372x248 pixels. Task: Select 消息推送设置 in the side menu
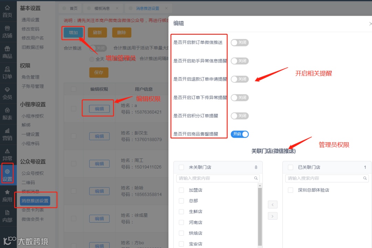click(35, 201)
